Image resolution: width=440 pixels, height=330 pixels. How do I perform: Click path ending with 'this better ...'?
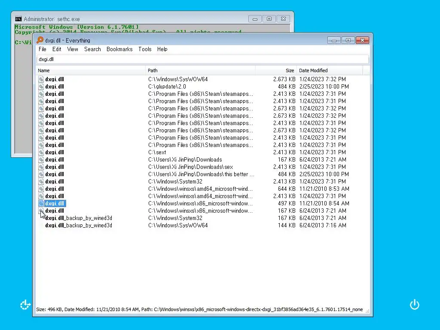coord(201,174)
